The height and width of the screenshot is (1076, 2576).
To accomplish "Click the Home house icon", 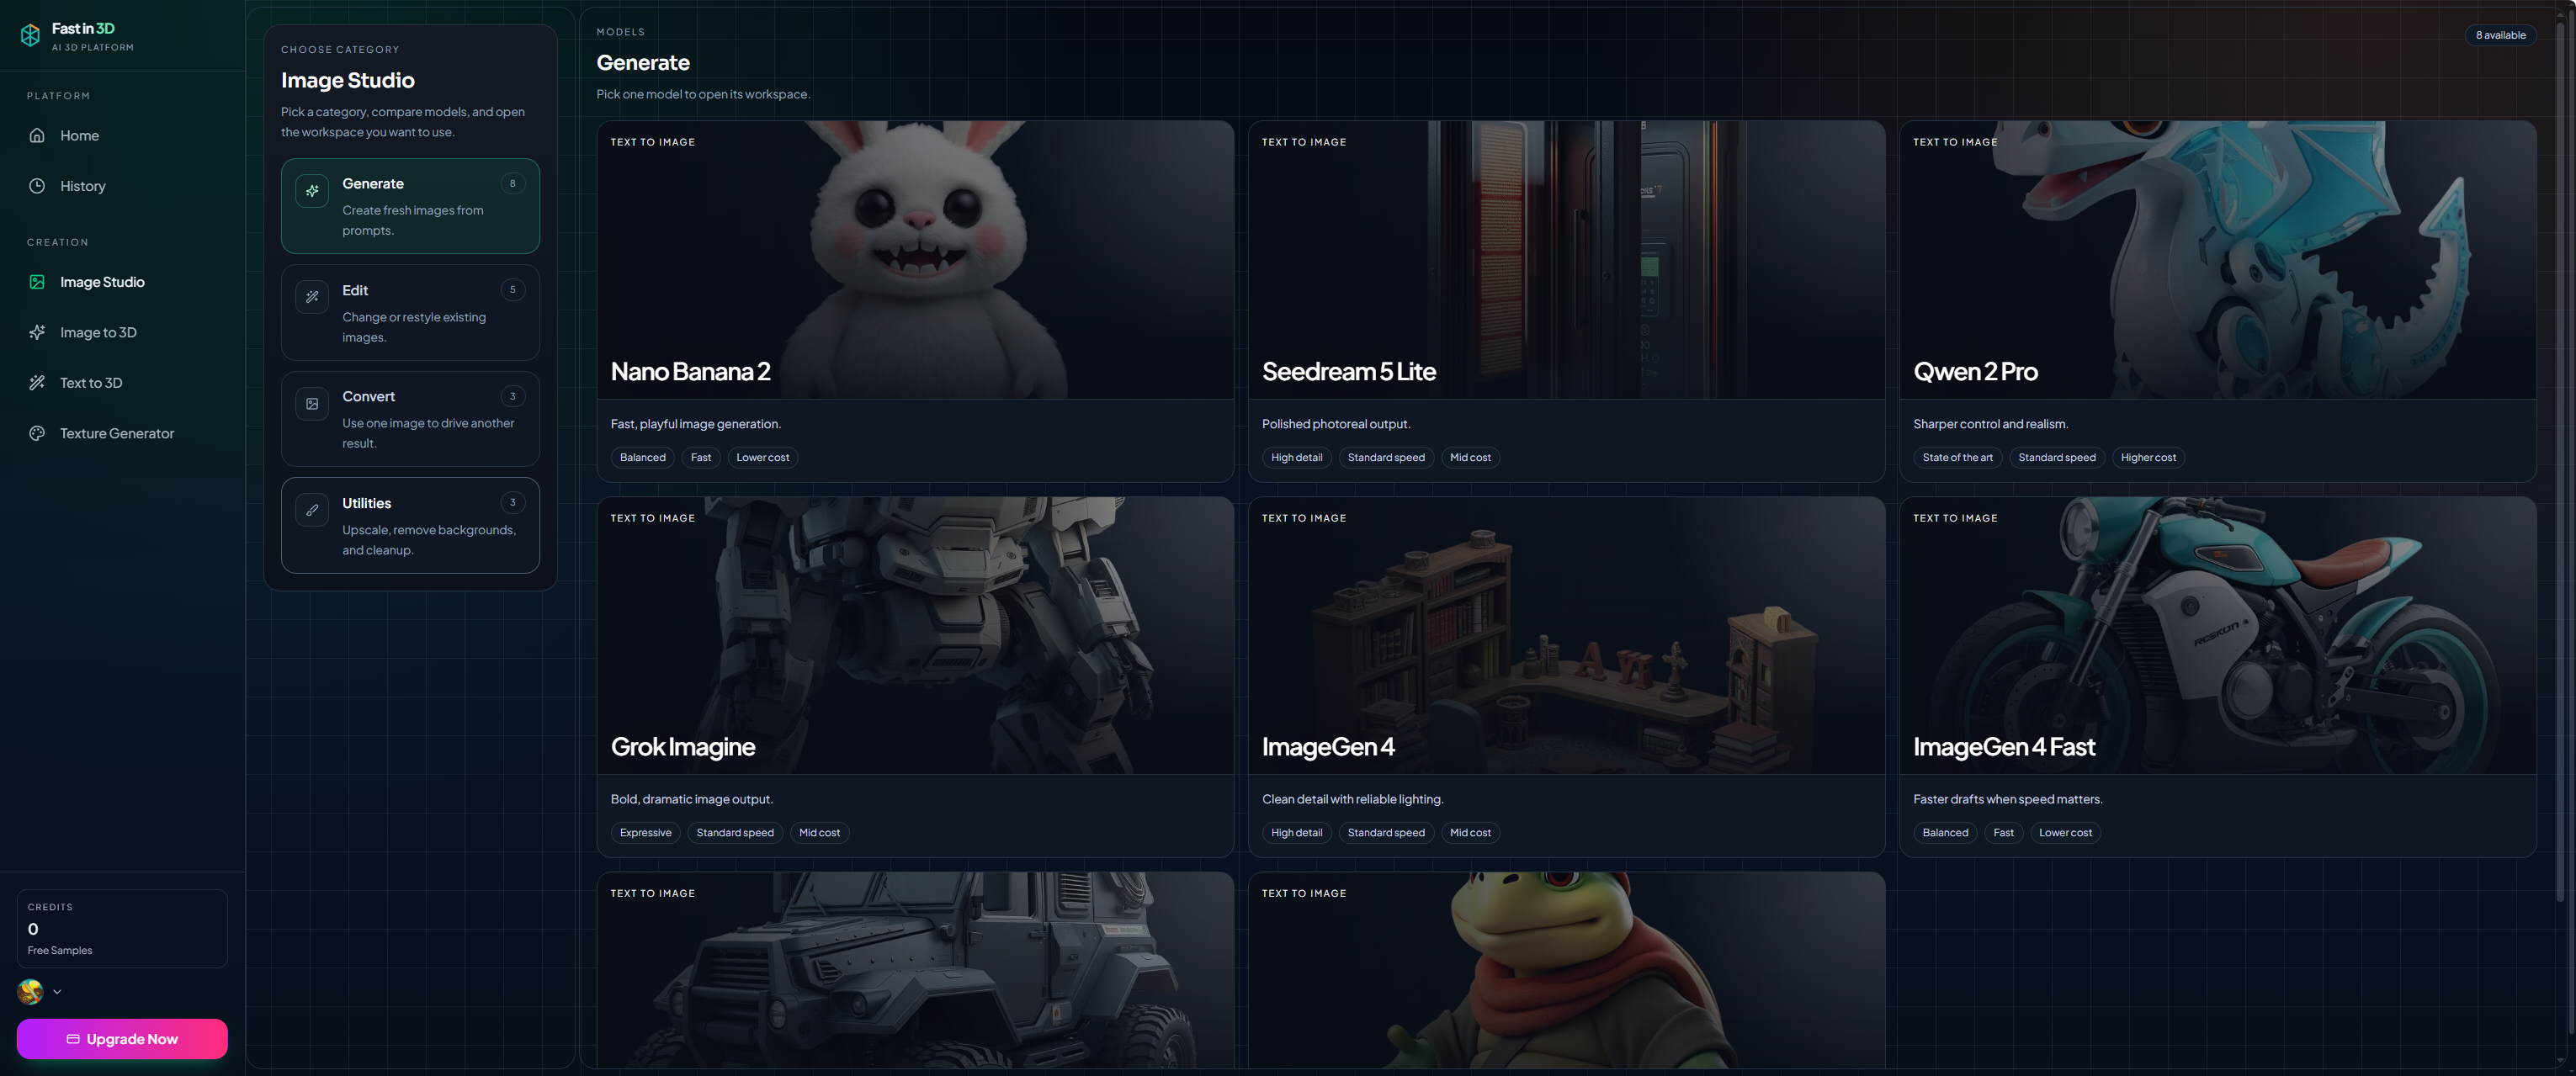I will [x=37, y=135].
